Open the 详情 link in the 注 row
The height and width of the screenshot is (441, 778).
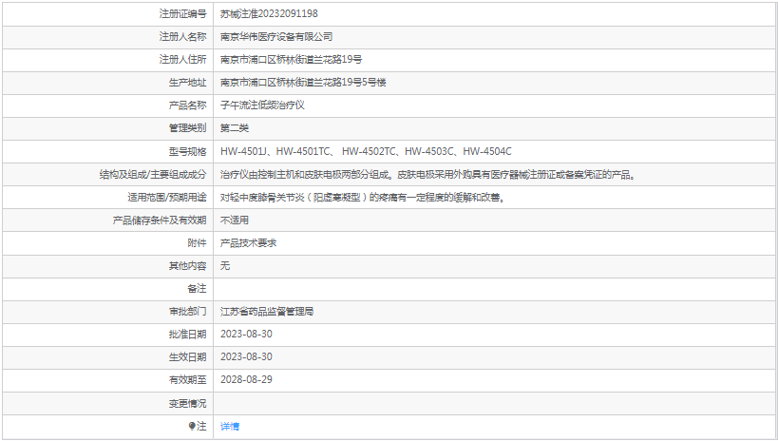(x=230, y=426)
